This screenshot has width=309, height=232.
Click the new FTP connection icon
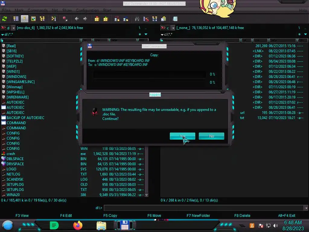[x=126, y=19]
